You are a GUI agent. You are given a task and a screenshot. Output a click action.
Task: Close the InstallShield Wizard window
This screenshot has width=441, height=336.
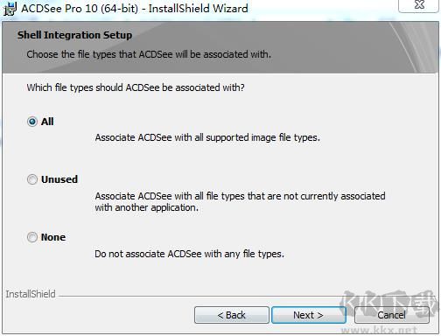pos(419,5)
